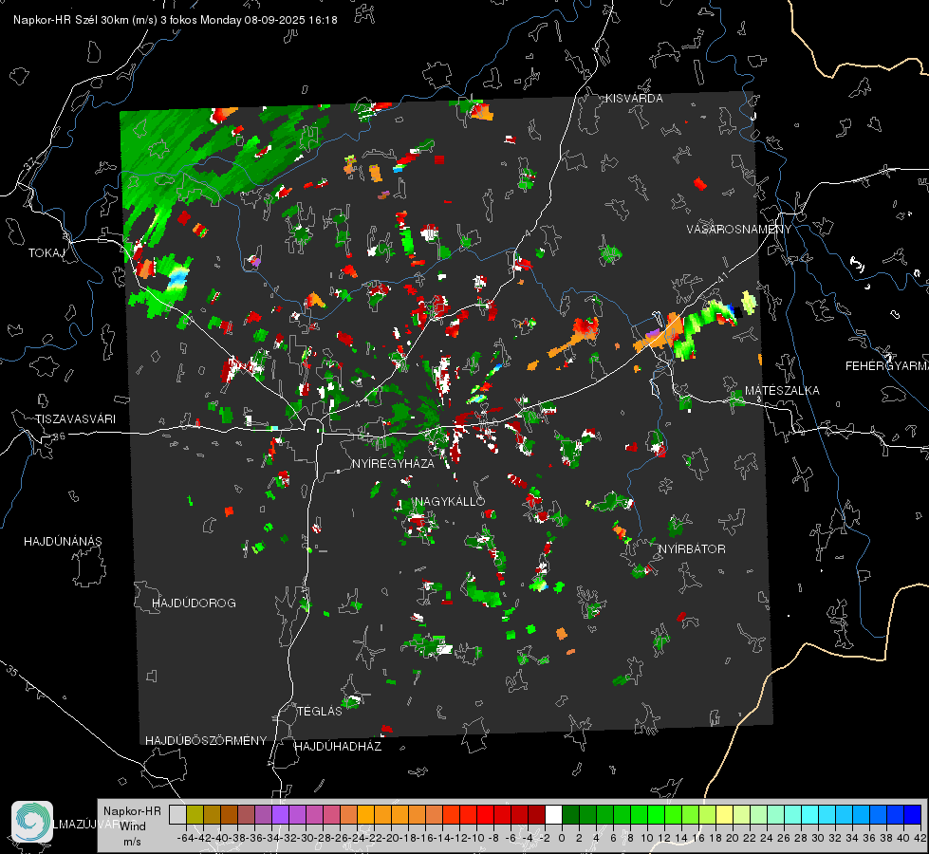Click the '-10' value on legend scale
This screenshot has width=929, height=854.
(475, 838)
